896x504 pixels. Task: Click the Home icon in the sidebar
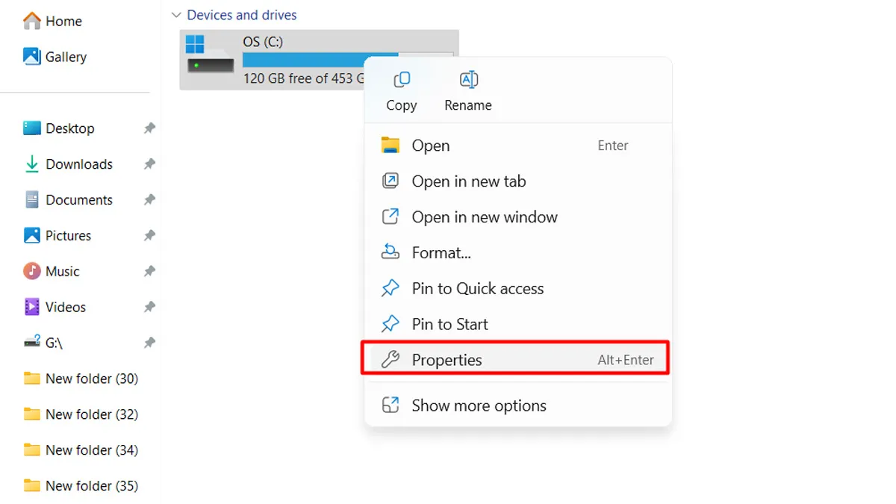(x=33, y=21)
